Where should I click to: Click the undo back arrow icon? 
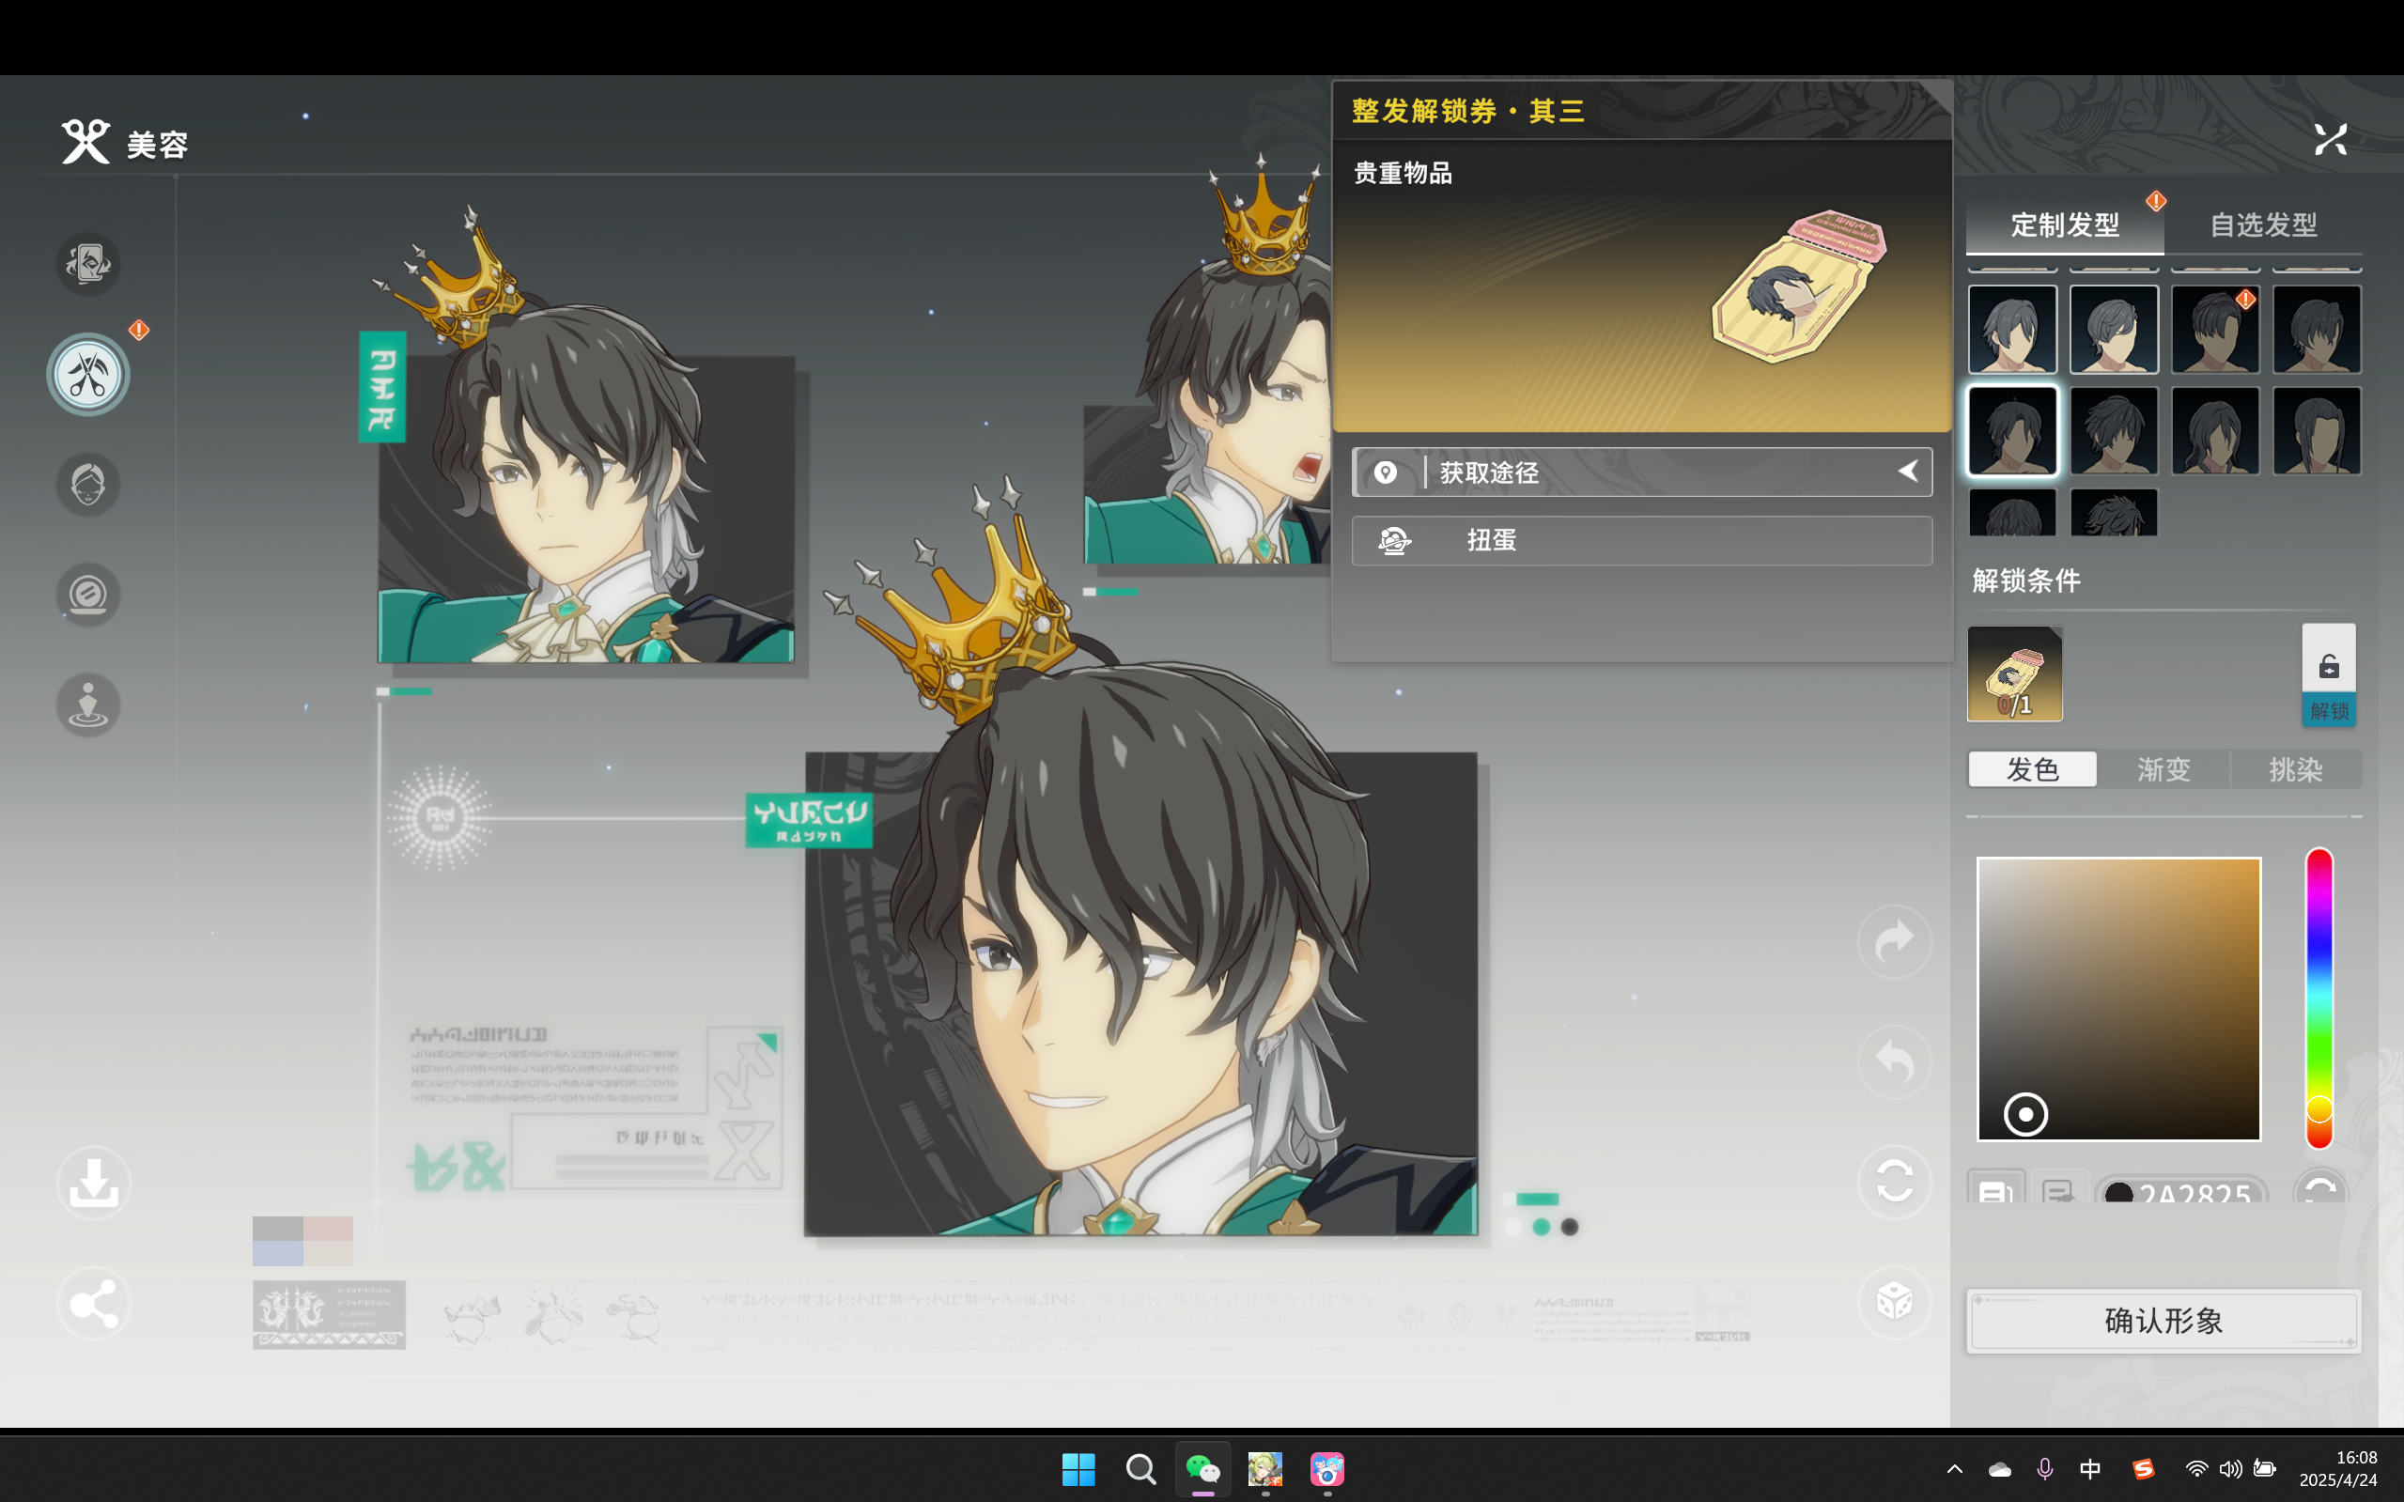coord(1895,1062)
